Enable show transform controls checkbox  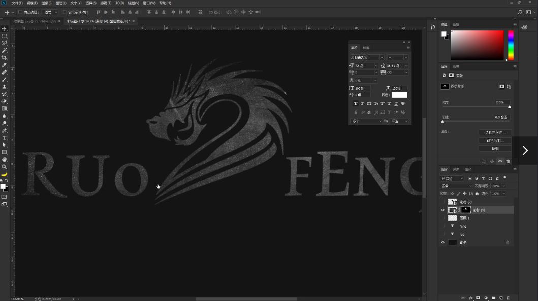(65, 12)
